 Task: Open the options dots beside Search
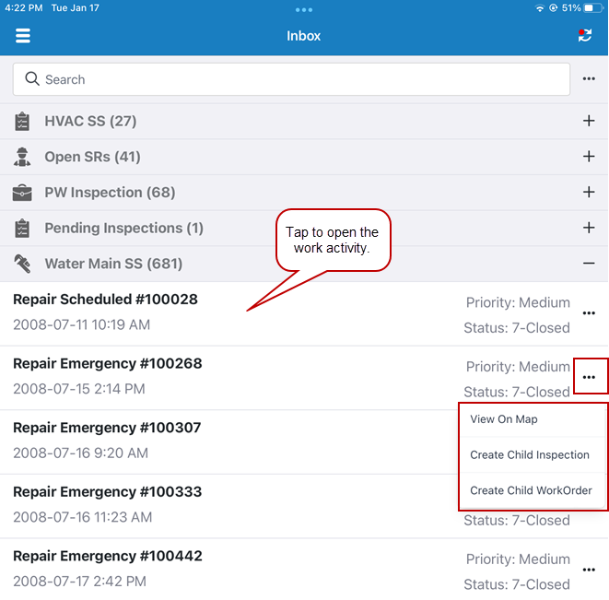click(589, 79)
